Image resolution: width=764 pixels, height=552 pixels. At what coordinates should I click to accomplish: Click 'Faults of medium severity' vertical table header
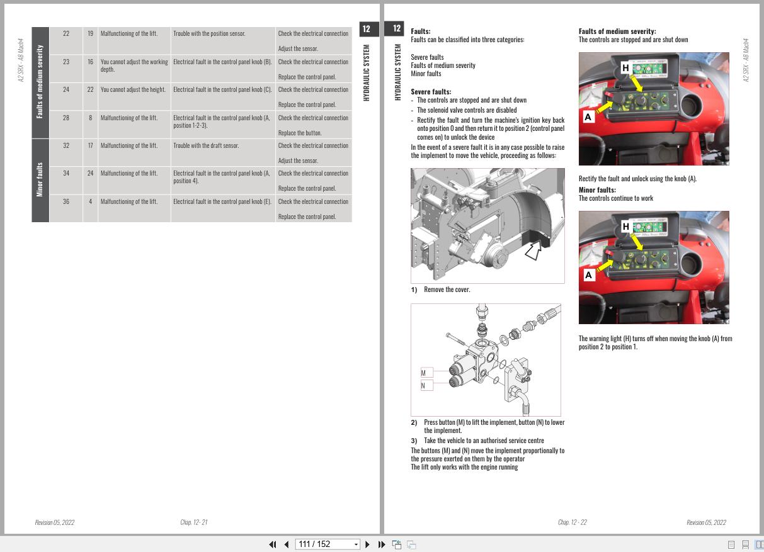(x=40, y=81)
